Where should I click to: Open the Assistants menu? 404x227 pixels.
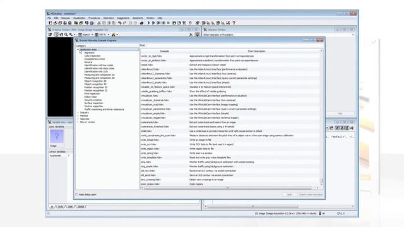point(138,18)
